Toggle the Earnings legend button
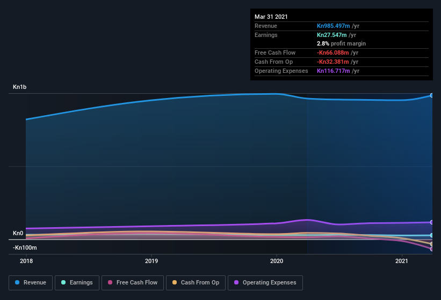Viewport: 441px width, 300px height. [77, 283]
